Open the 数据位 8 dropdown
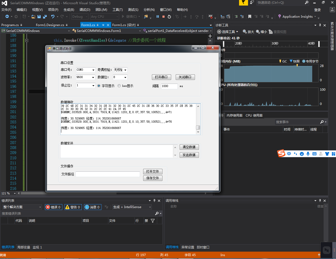The image size is (336, 259). pyautogui.click(x=125, y=77)
